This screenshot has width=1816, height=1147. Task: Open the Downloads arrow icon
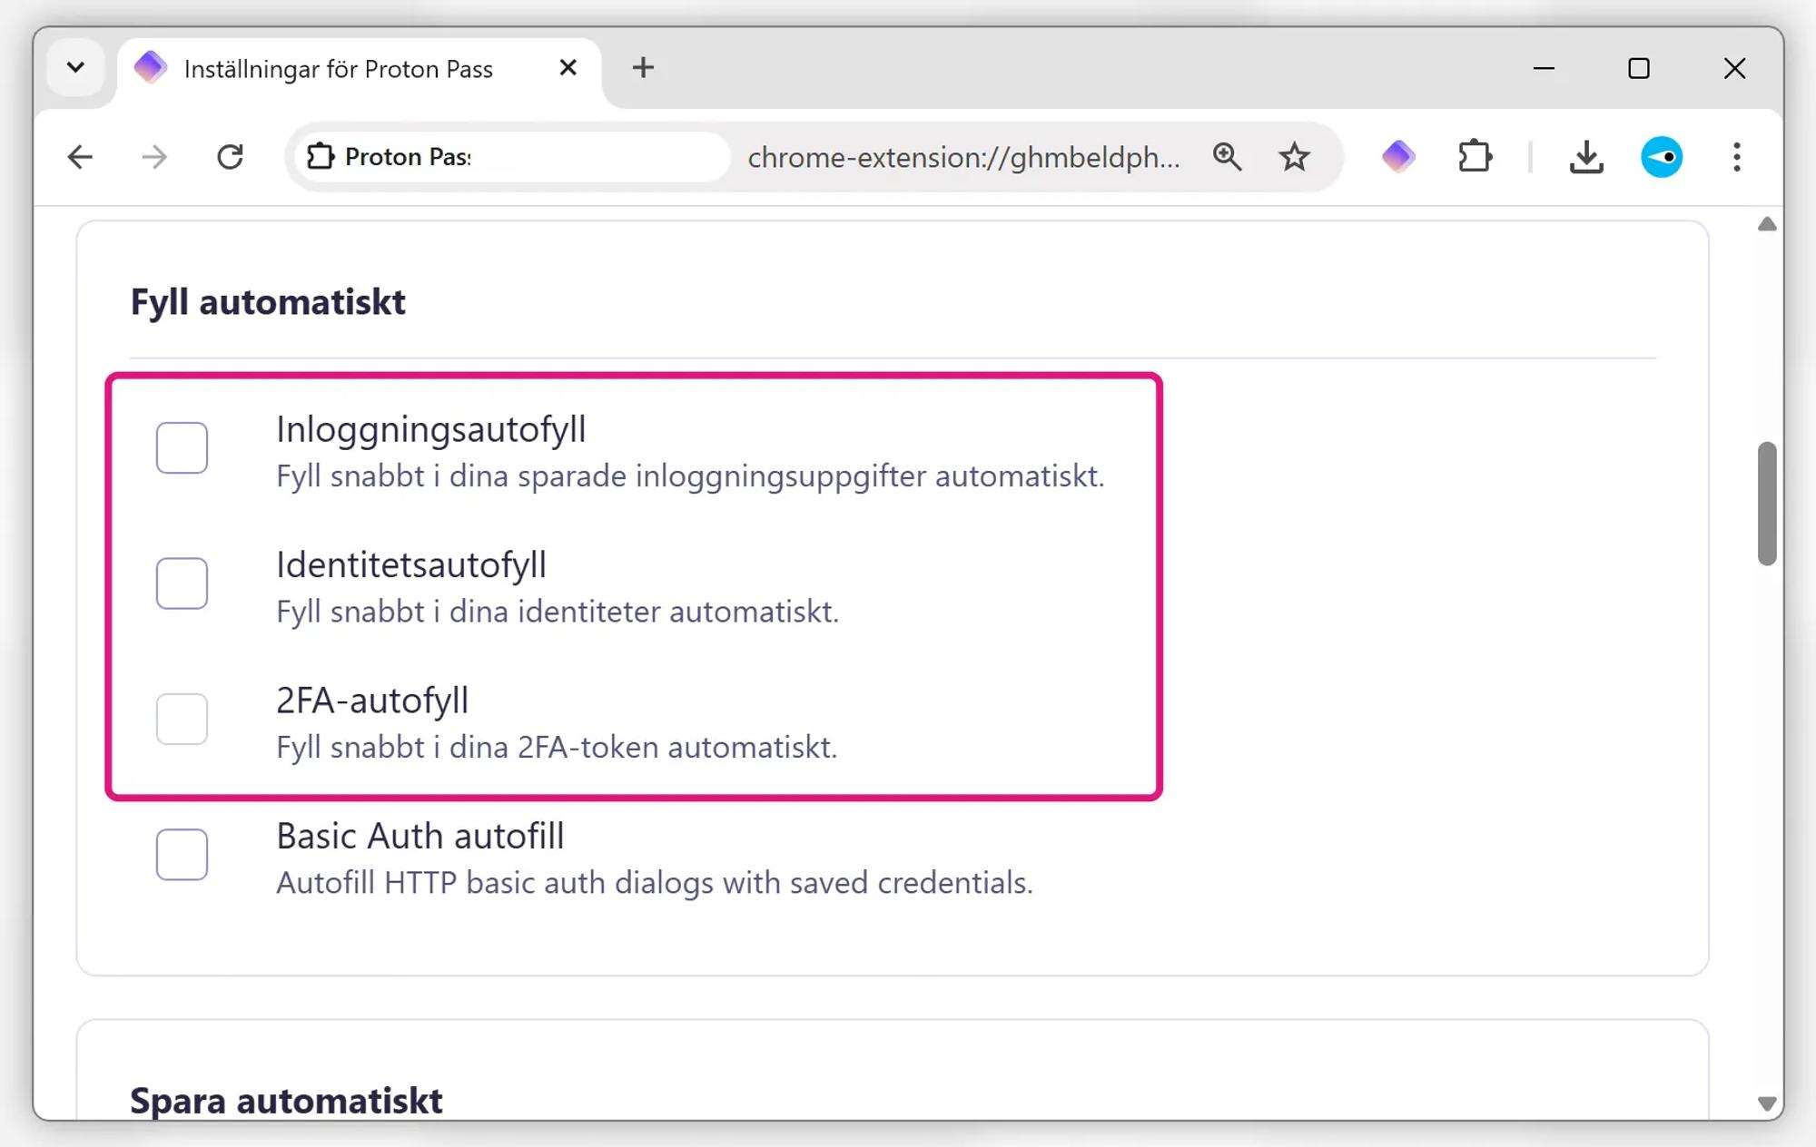coord(1585,157)
